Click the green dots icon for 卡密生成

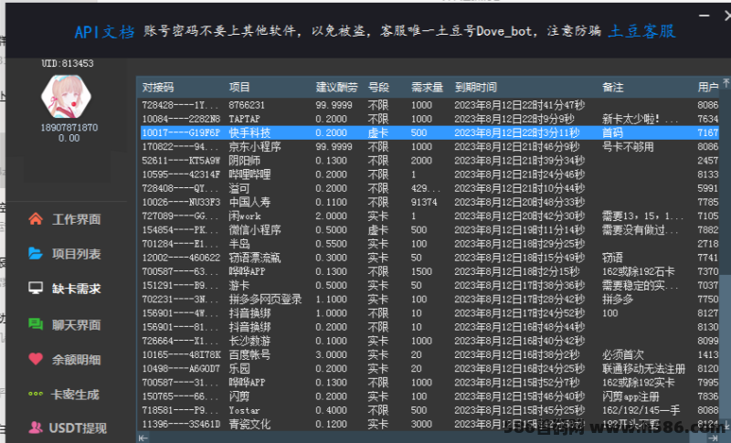(x=36, y=394)
